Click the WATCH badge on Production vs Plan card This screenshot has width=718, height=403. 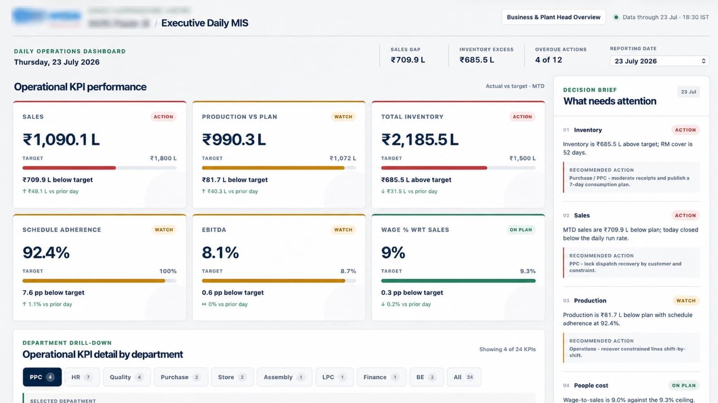[343, 117]
